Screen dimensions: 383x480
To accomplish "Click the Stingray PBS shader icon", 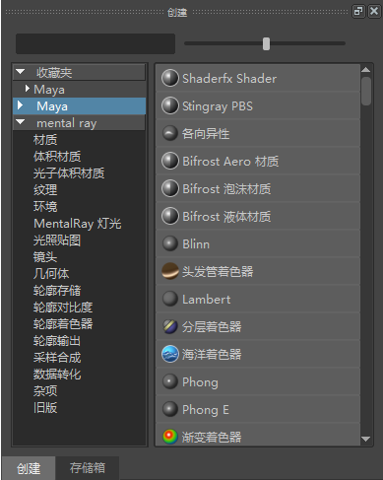I will [x=170, y=105].
